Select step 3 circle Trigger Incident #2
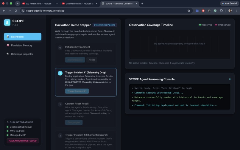The height and width of the screenshot is (150, 240). point(60,136)
